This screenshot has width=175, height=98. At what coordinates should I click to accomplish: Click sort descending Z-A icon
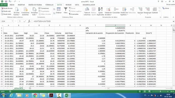point(54,13)
